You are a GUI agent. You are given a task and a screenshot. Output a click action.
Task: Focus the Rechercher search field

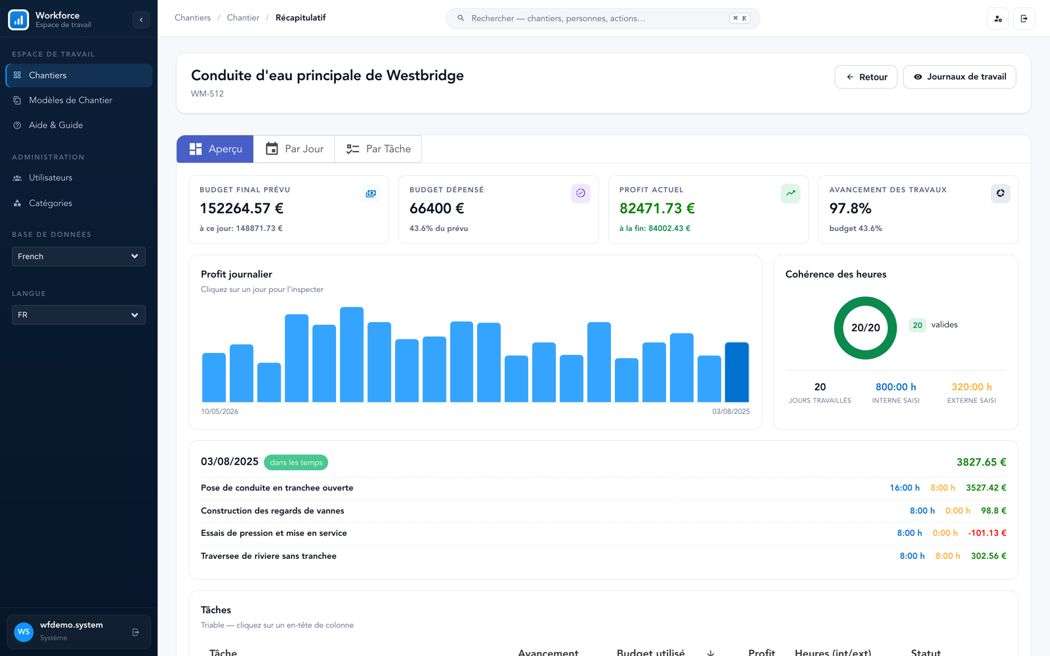pyautogui.click(x=603, y=18)
